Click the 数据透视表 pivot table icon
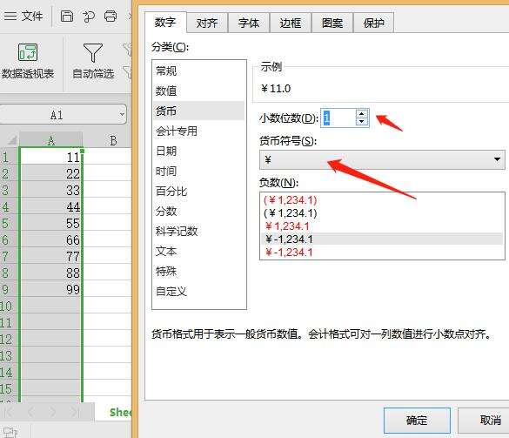The height and width of the screenshot is (438, 509). tap(28, 52)
